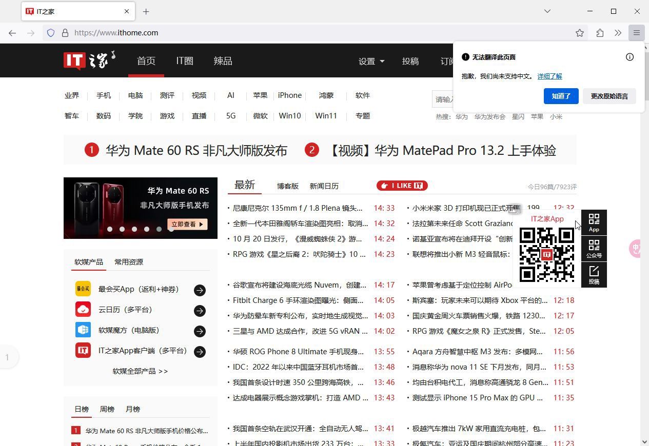649x446 pixels.
Task: Open the 辣品 navigation tab
Action: point(223,60)
